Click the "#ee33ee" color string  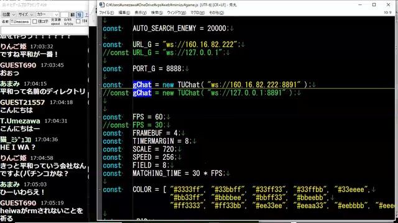269,206
